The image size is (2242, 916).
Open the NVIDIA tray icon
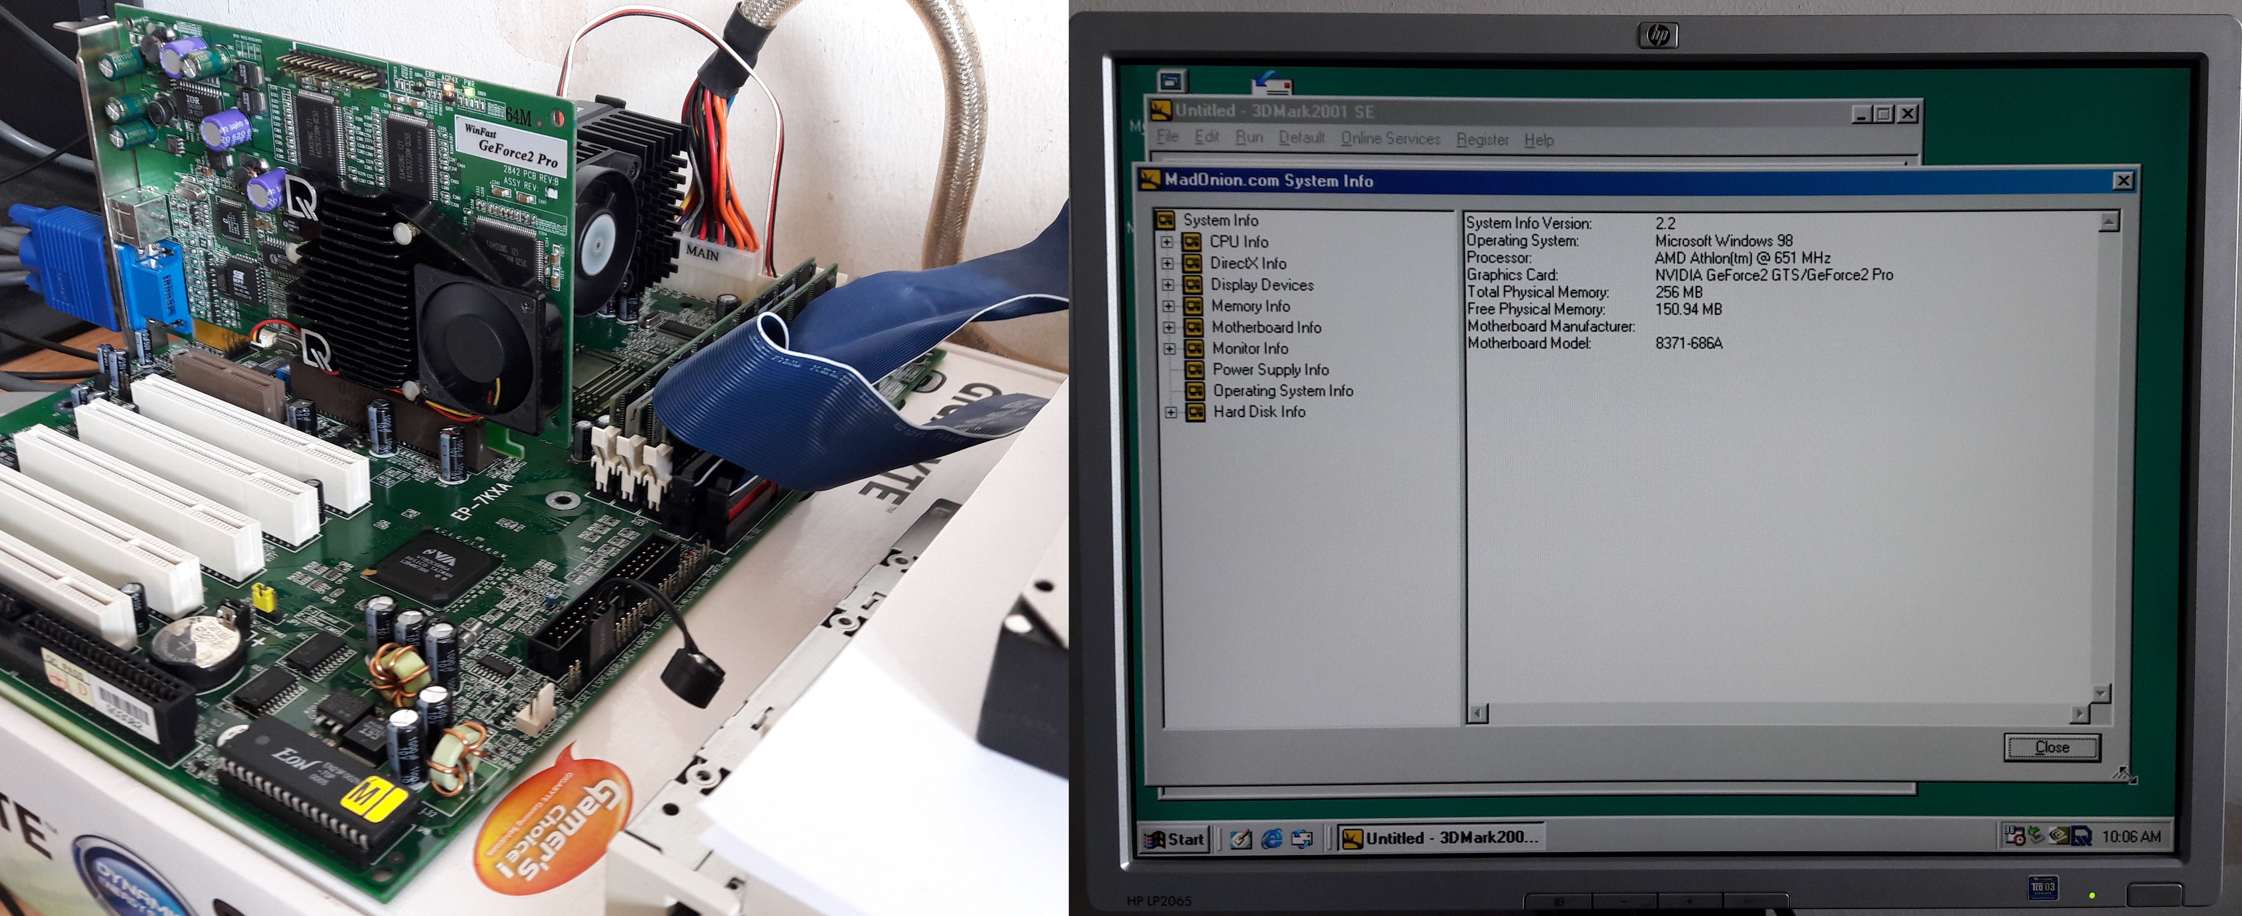click(2059, 835)
